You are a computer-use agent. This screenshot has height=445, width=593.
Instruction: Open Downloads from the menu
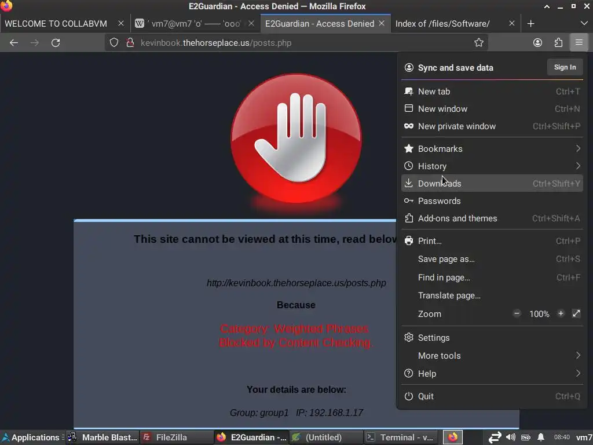(492, 184)
